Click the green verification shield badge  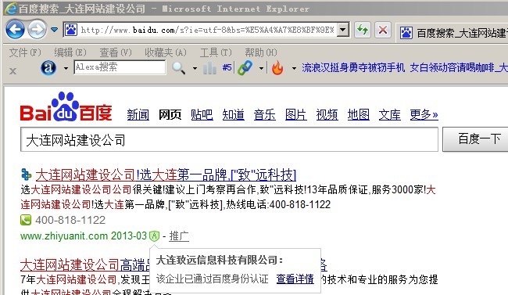click(x=155, y=236)
